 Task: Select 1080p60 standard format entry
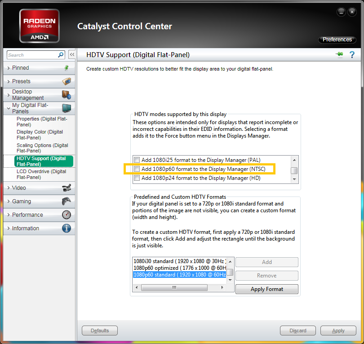(x=179, y=275)
